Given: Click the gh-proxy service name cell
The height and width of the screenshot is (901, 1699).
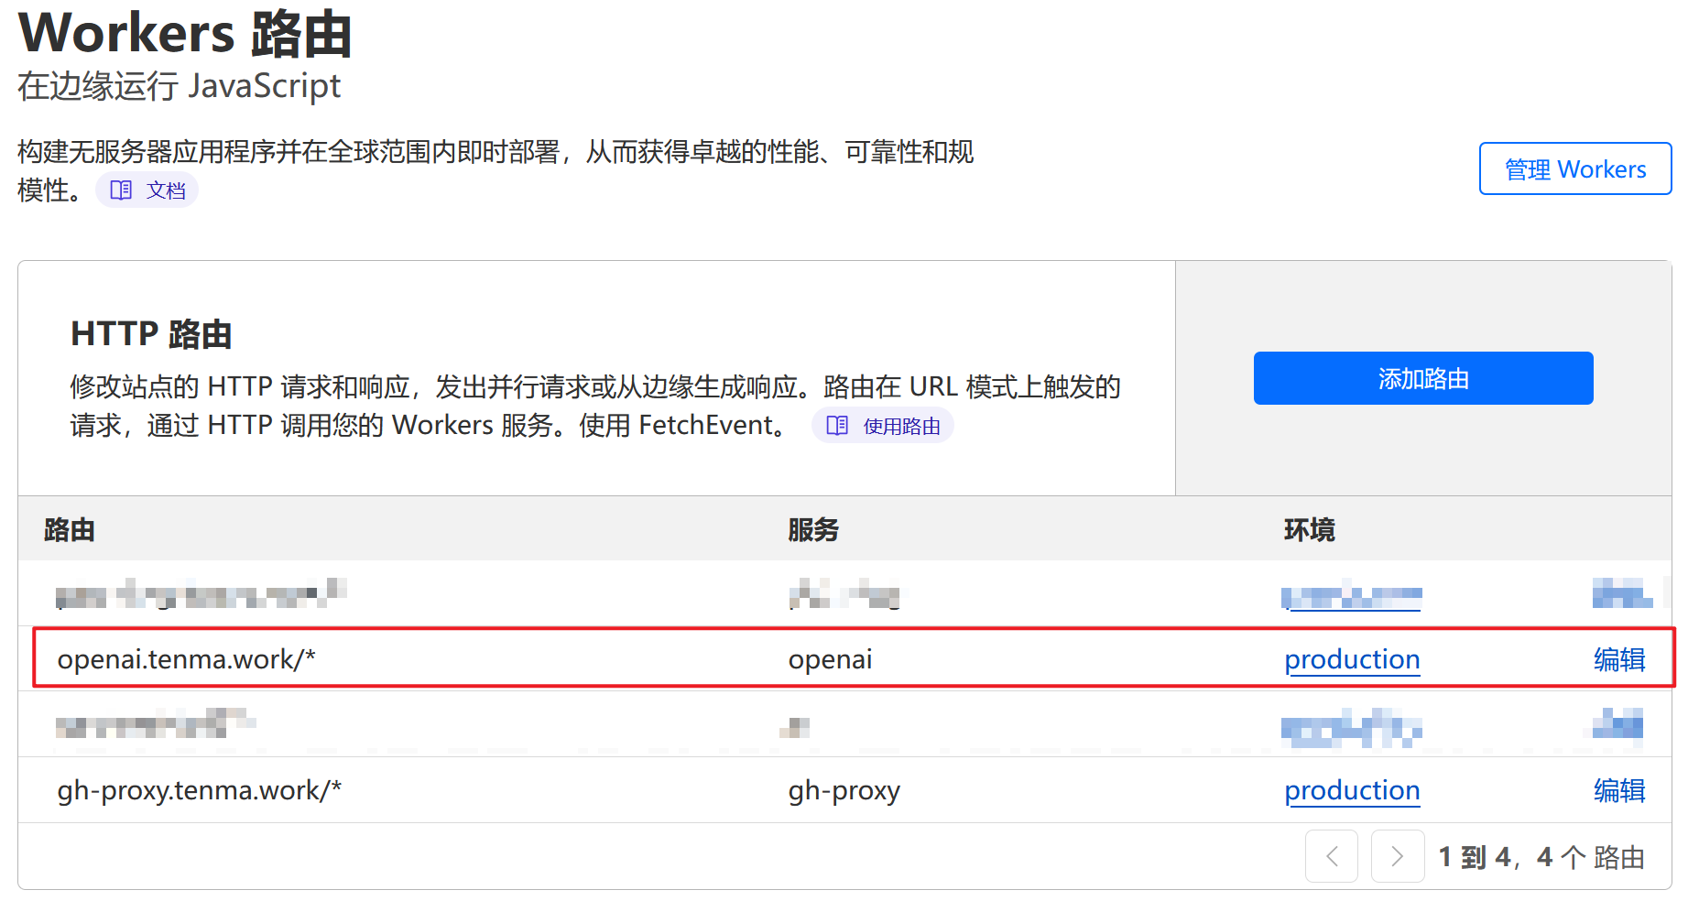Looking at the screenshot, I should (x=844, y=790).
